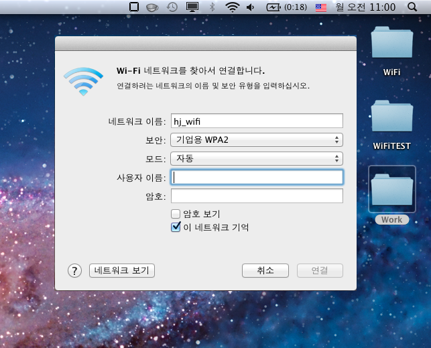
Task: Open the Wi-Fi status menu bar icon
Action: pyautogui.click(x=233, y=7)
